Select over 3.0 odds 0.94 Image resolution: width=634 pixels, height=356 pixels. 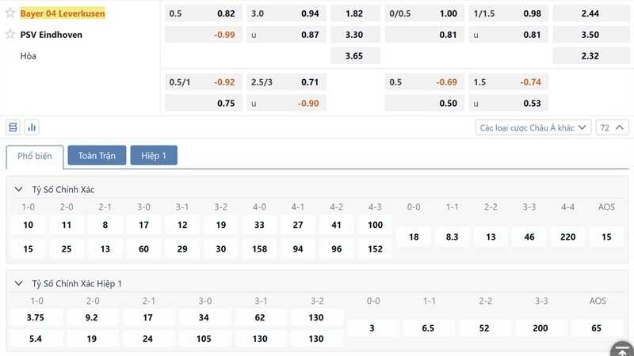click(286, 13)
